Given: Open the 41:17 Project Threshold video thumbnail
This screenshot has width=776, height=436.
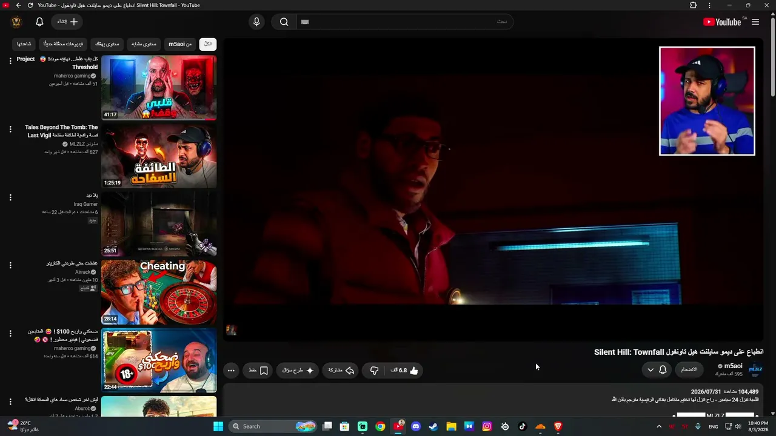Looking at the screenshot, I should [159, 88].
